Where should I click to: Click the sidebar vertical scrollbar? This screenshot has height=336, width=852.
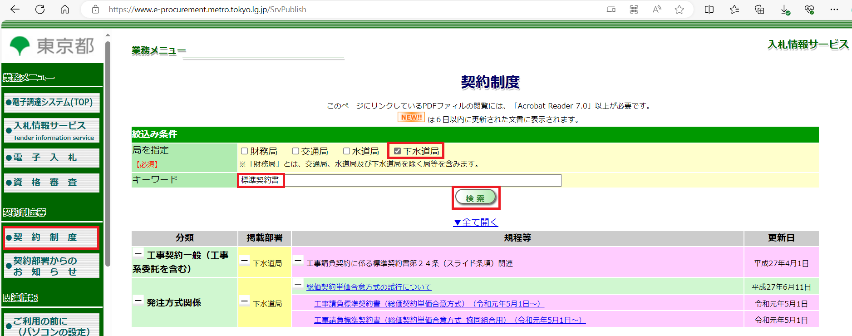[x=108, y=153]
